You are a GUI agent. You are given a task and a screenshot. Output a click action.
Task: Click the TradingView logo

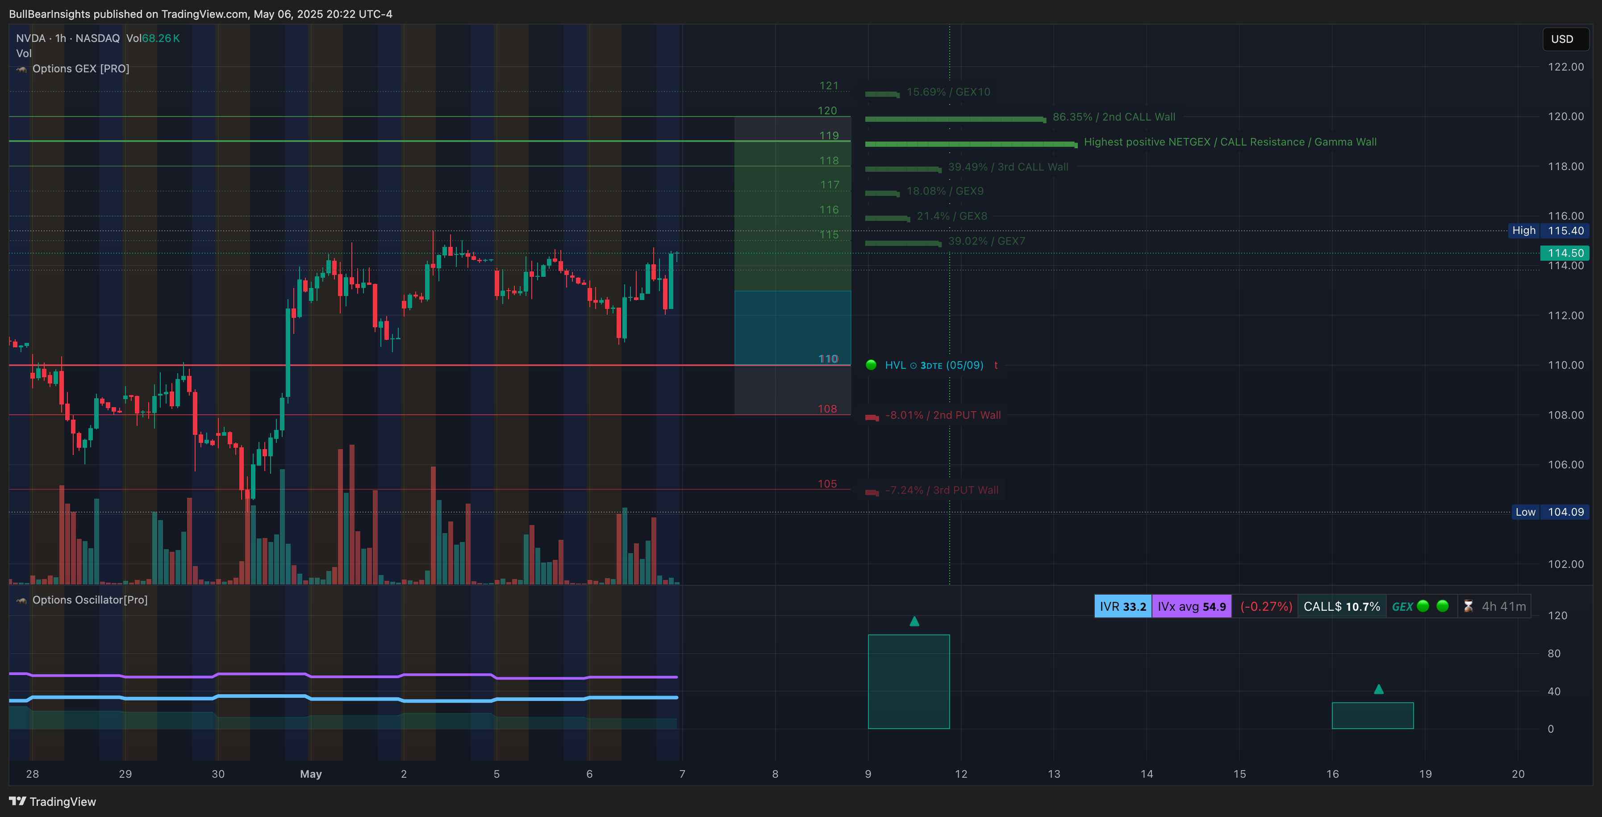pos(52,801)
